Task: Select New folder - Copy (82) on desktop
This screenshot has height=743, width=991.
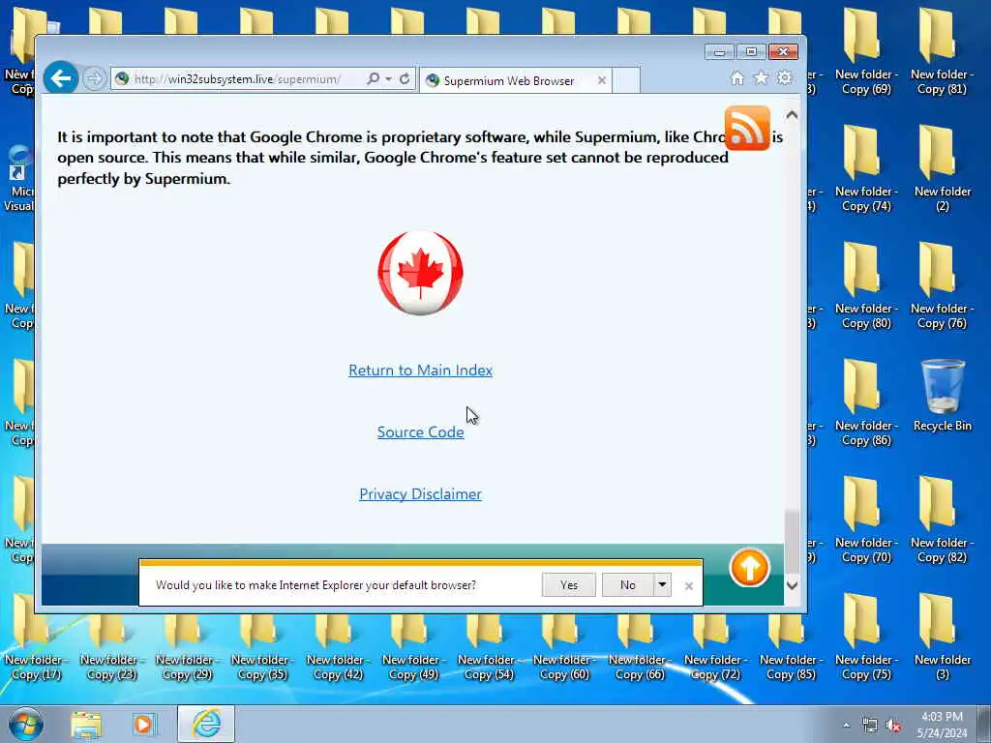Action: click(942, 520)
